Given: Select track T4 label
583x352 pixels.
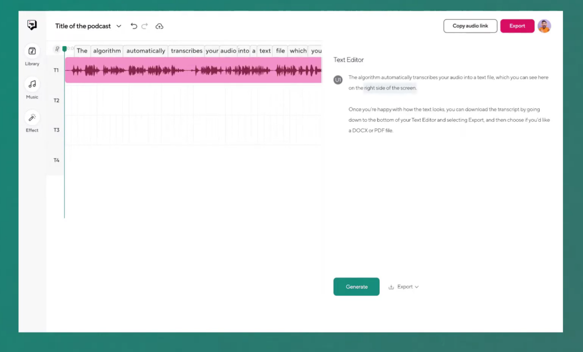Looking at the screenshot, I should tap(55, 159).
